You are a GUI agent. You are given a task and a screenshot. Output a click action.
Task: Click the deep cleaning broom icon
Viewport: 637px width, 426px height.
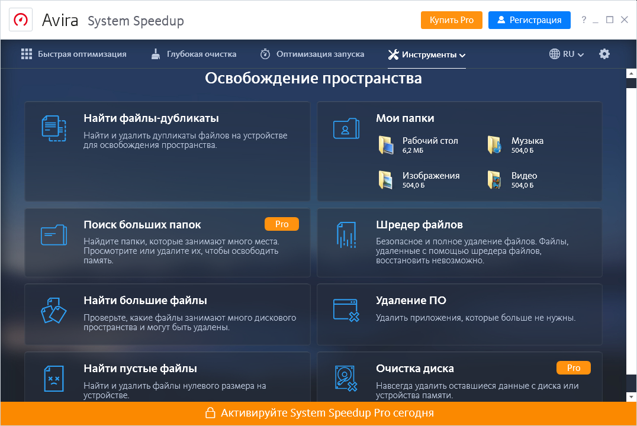click(x=156, y=54)
